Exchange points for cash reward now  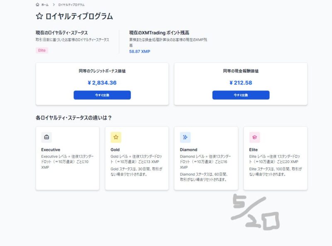tap(241, 95)
